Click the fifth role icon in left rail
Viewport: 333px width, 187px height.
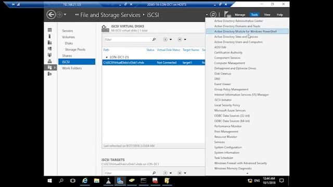point(50,55)
